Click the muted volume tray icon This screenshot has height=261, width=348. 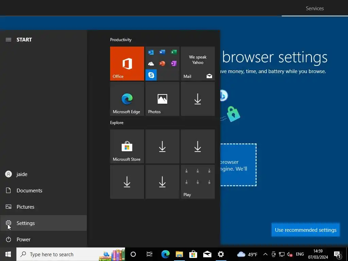click(x=290, y=254)
